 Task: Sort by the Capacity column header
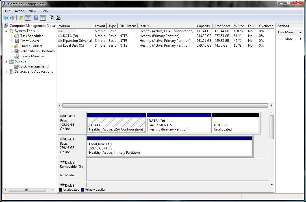pyautogui.click(x=204, y=26)
